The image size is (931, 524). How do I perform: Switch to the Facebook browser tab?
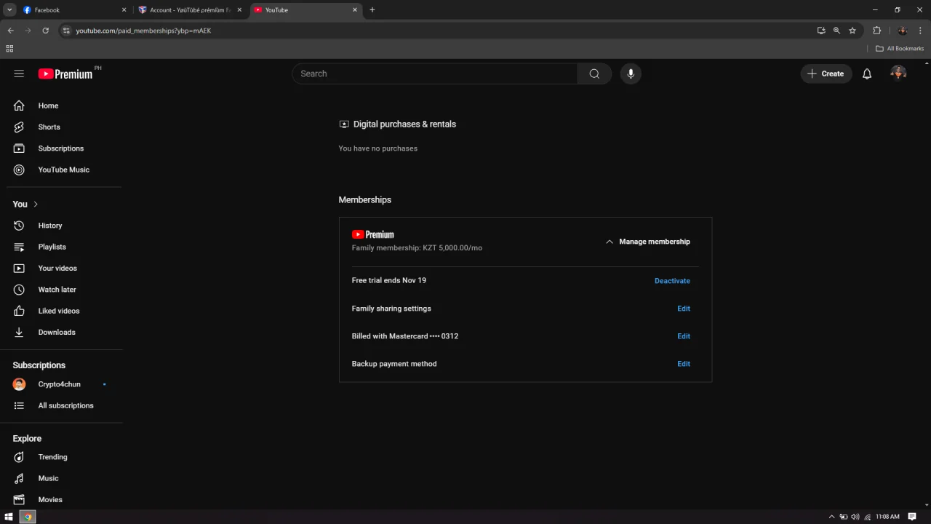(73, 10)
